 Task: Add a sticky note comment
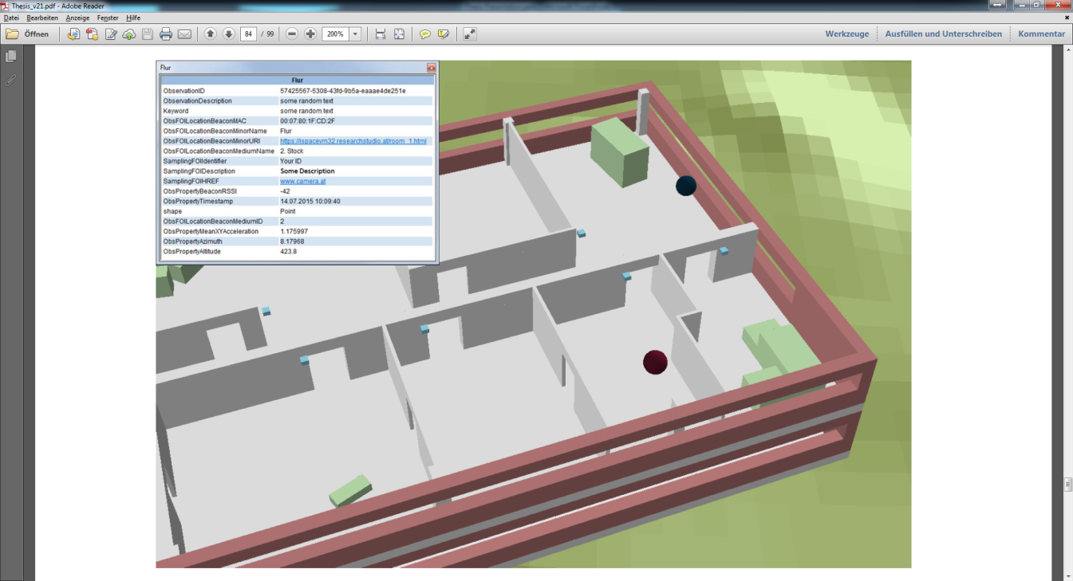click(x=425, y=33)
